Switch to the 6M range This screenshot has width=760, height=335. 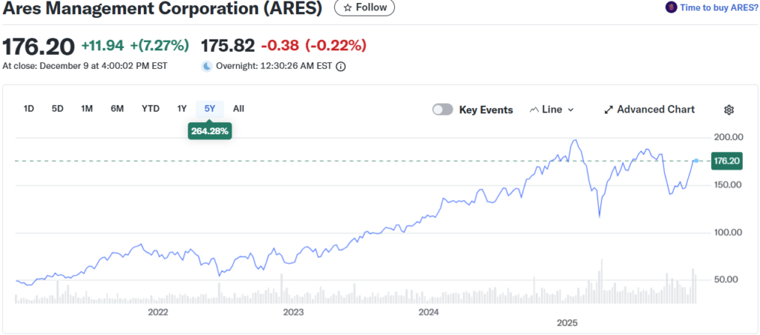(117, 108)
